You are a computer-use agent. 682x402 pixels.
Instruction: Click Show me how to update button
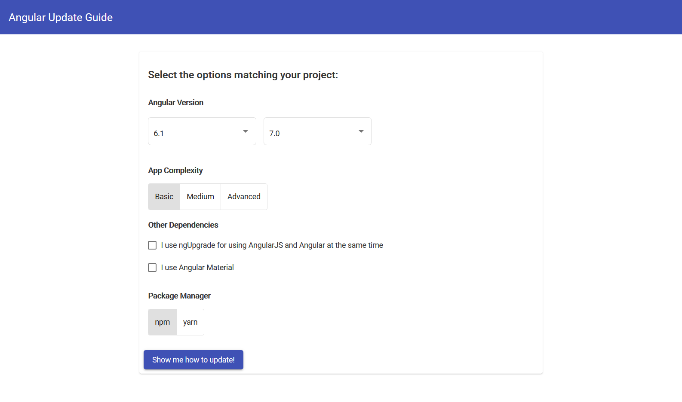194,359
